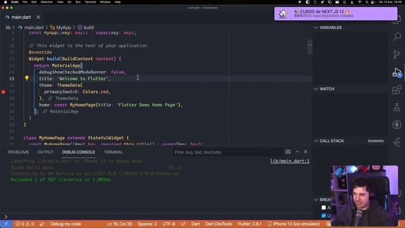
Task: Close the main.dart editor tab
Action: pyautogui.click(x=38, y=17)
